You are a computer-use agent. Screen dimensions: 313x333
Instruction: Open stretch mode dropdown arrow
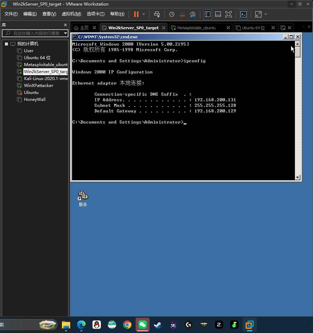(x=266, y=14)
